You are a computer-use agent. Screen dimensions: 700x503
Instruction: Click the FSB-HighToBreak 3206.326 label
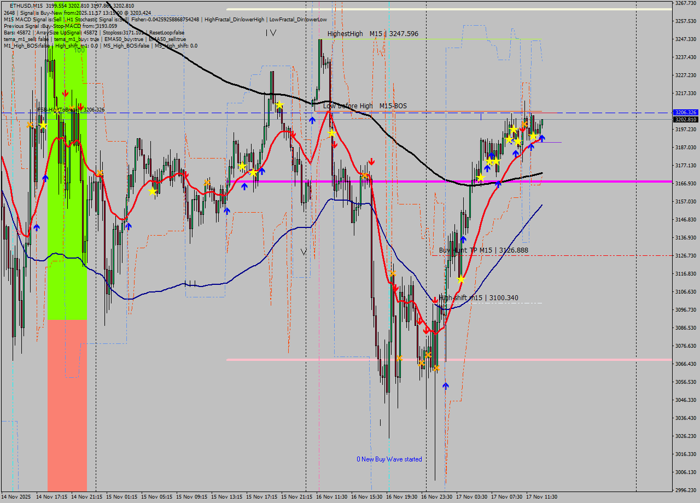[71, 110]
